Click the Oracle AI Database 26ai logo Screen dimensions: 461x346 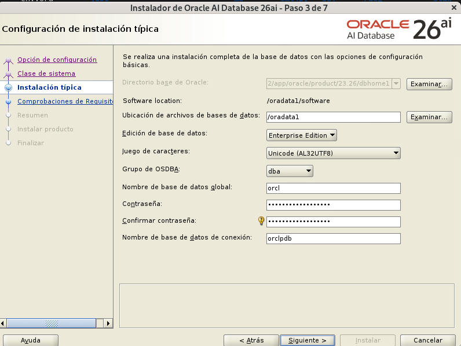pyautogui.click(x=398, y=30)
